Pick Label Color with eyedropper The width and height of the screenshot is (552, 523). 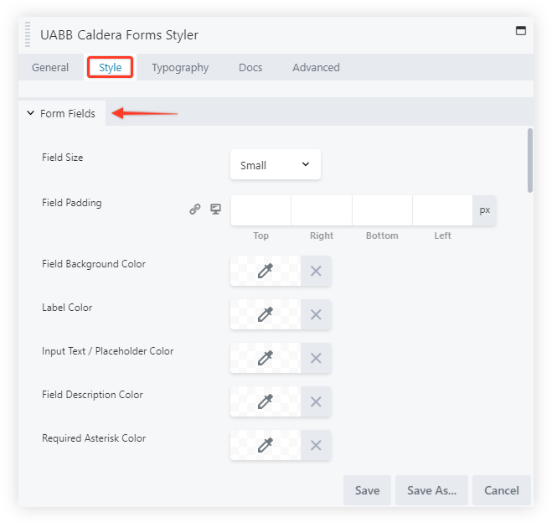[x=265, y=314]
